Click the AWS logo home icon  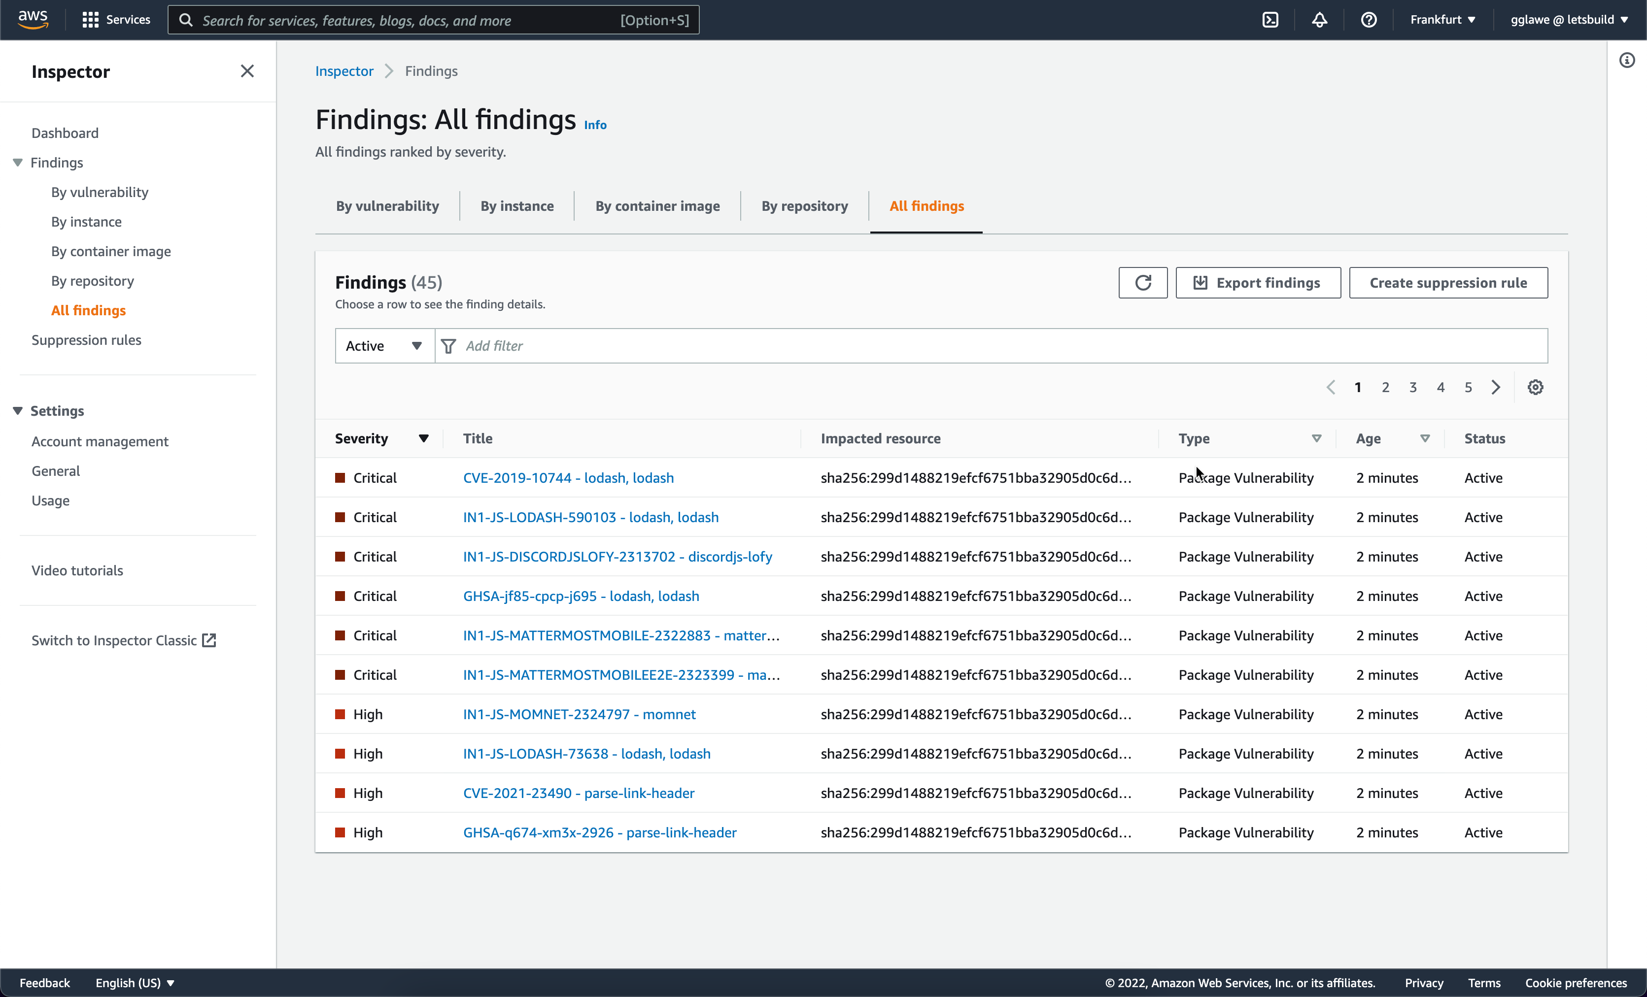33,19
